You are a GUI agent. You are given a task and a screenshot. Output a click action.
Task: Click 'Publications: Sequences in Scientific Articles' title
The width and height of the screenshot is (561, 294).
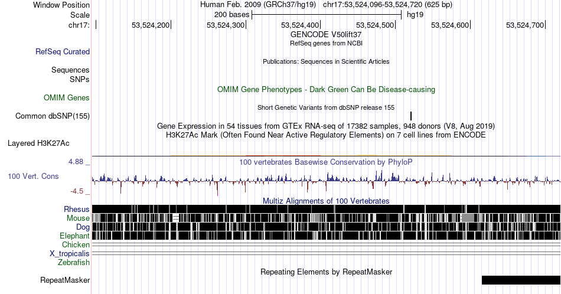click(326, 61)
